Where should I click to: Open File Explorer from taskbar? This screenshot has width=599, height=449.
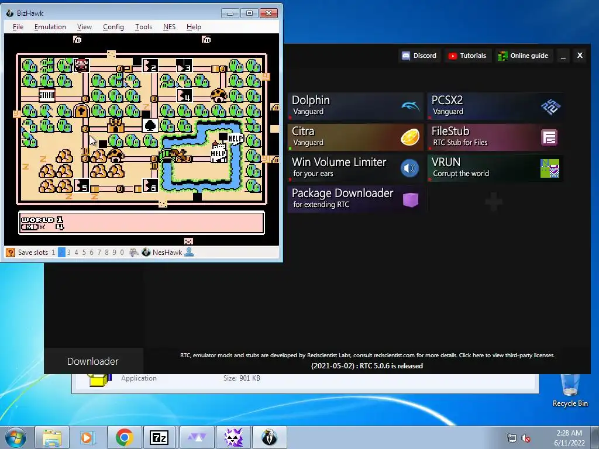(x=52, y=437)
